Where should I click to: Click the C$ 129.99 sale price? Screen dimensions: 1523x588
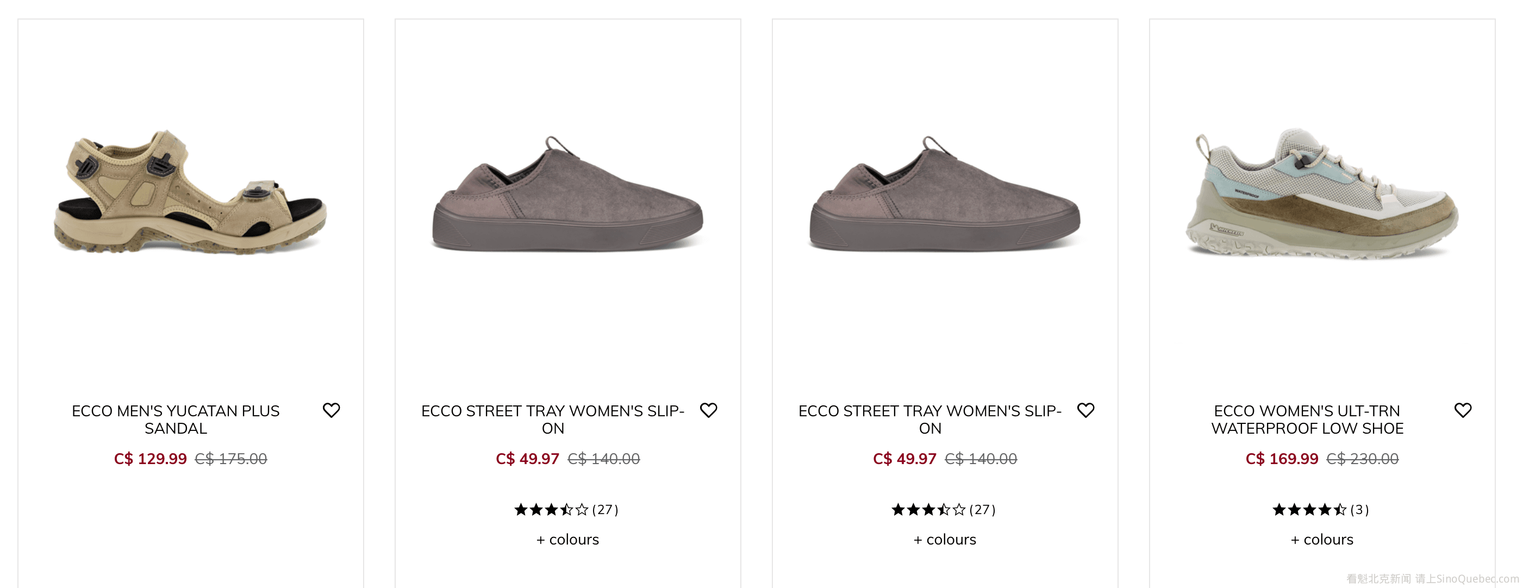150,459
